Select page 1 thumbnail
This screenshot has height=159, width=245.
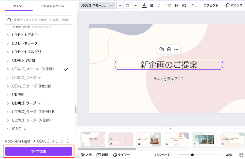pyautogui.click(x=93, y=140)
